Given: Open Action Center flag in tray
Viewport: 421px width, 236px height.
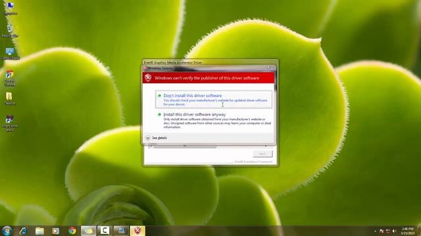Looking at the screenshot, I should click(382, 231).
